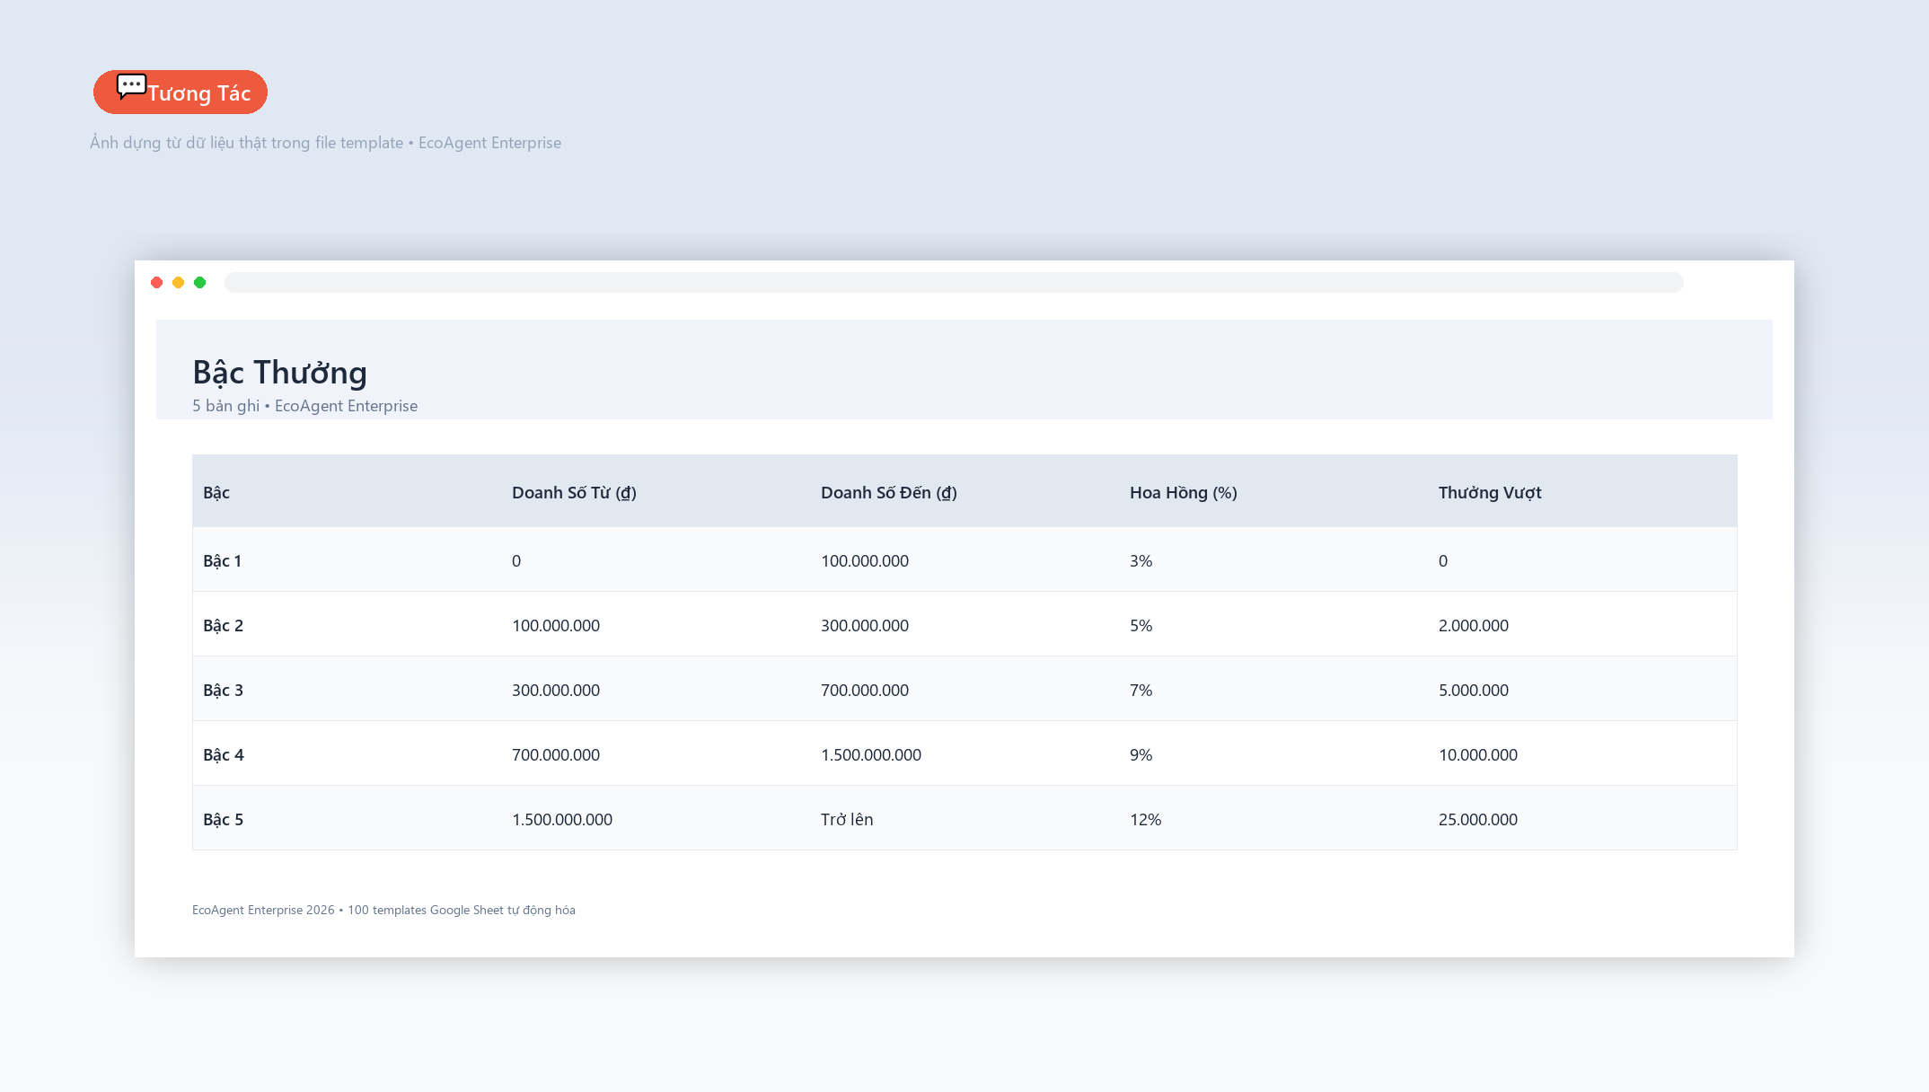
Task: Click the 12% commission cell
Action: click(x=1146, y=819)
